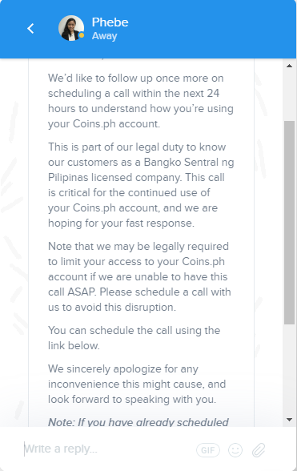Open Phebe's profile avatar
Image resolution: width=297 pixels, height=471 pixels.
coord(71,28)
